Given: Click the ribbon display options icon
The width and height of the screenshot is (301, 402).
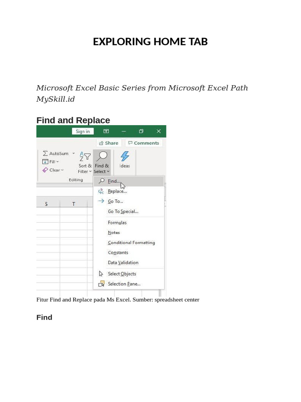Looking at the screenshot, I should pyautogui.click(x=106, y=131).
